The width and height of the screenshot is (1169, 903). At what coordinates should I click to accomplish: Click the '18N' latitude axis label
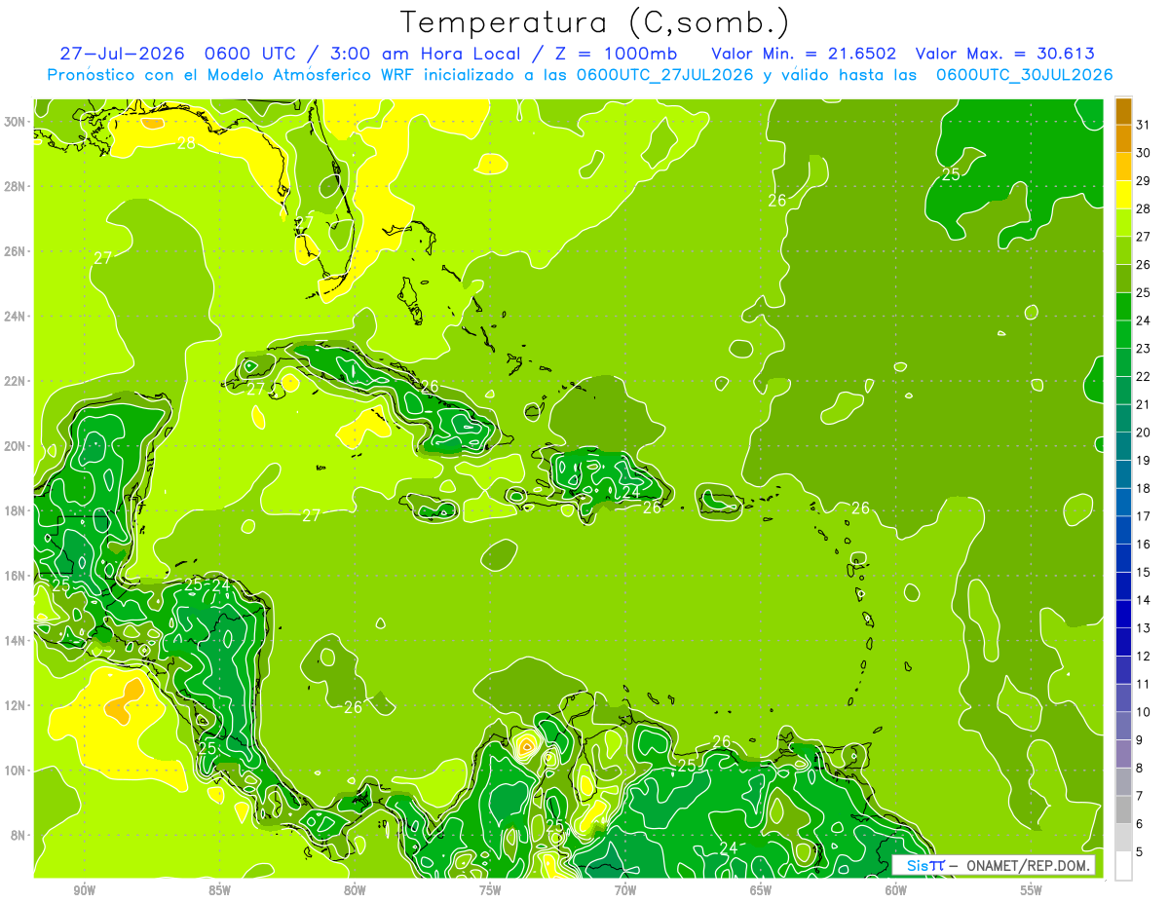pyautogui.click(x=17, y=510)
